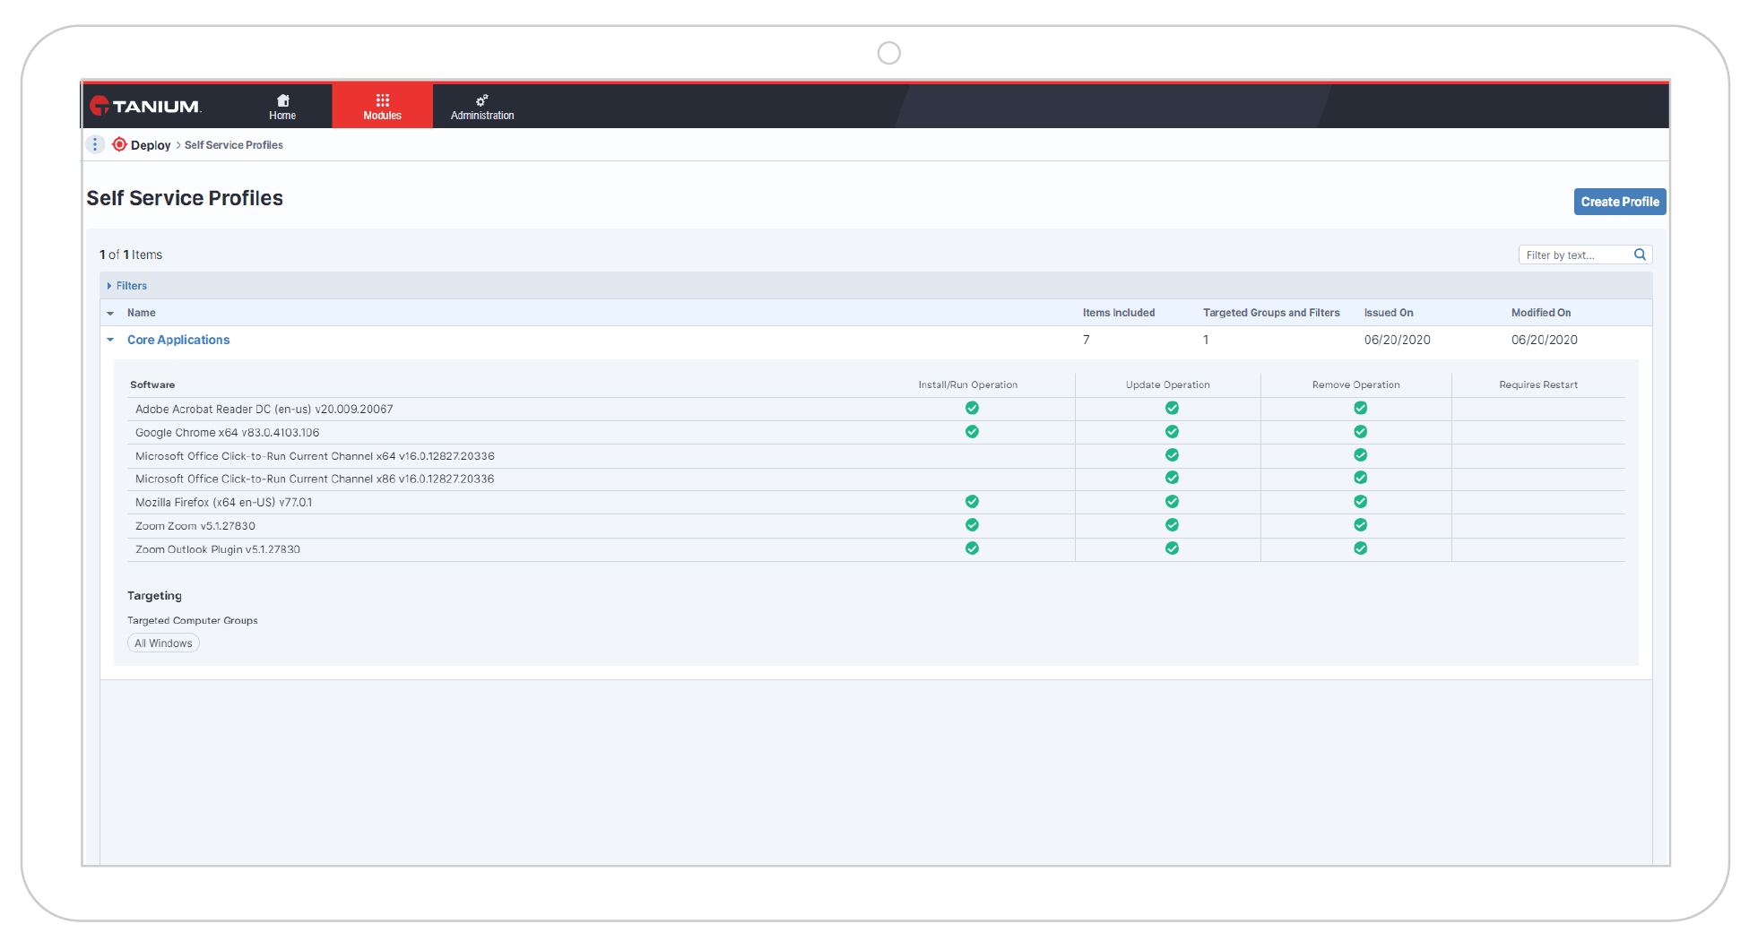Click the Create Profile button
This screenshot has height=941, width=1749.
click(x=1619, y=202)
